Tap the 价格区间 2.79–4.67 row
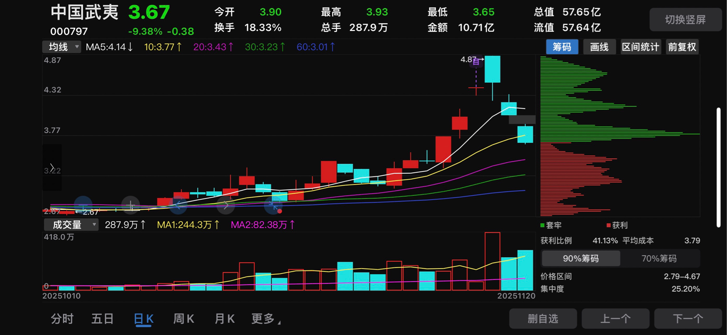Image resolution: width=727 pixels, height=335 pixels. (x=620, y=276)
